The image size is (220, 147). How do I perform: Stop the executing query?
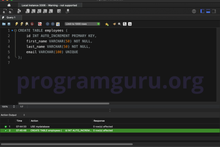32,24
